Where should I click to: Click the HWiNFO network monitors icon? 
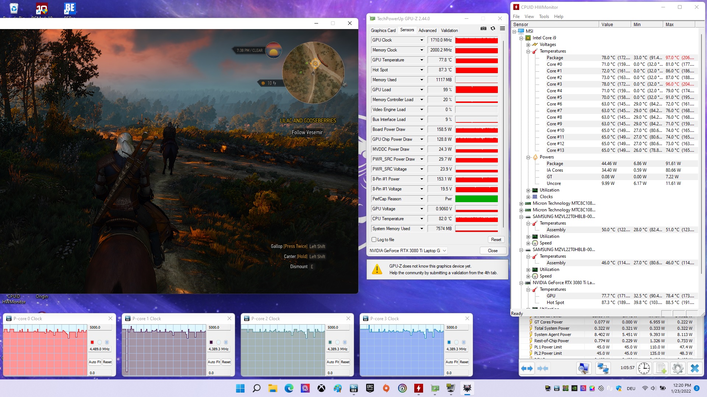pyautogui.click(x=603, y=368)
